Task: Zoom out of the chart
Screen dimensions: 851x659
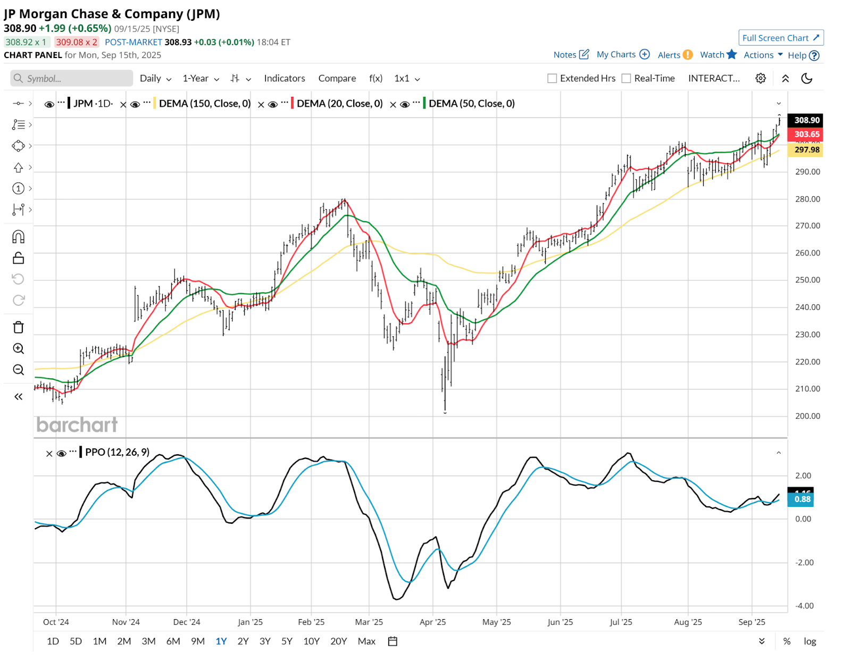Action: (x=18, y=370)
